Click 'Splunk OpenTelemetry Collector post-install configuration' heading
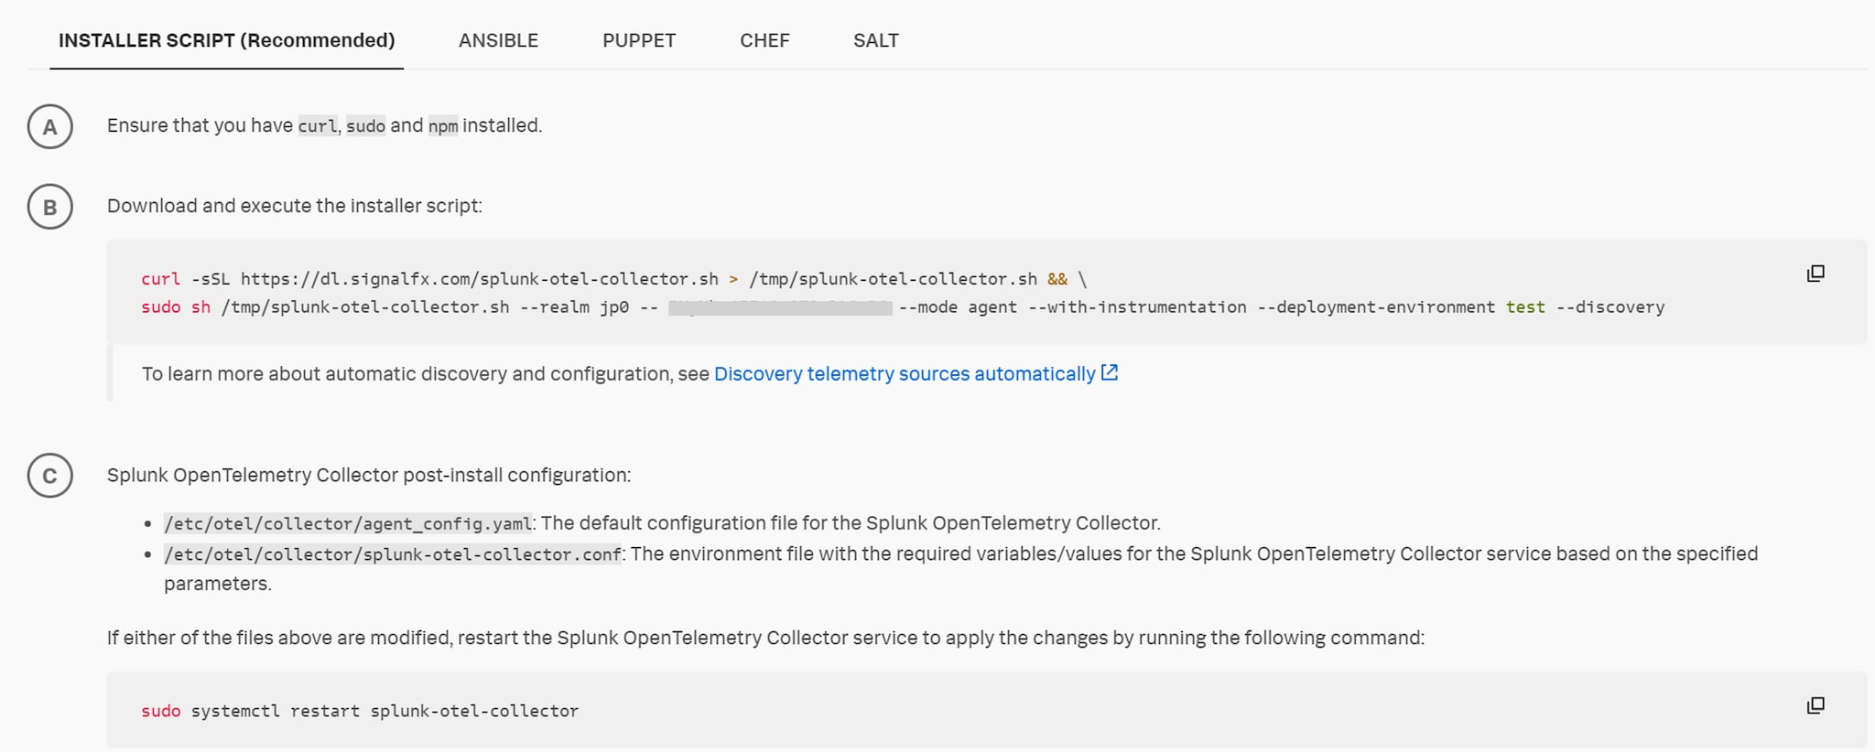This screenshot has height=752, width=1875. pos(369,475)
